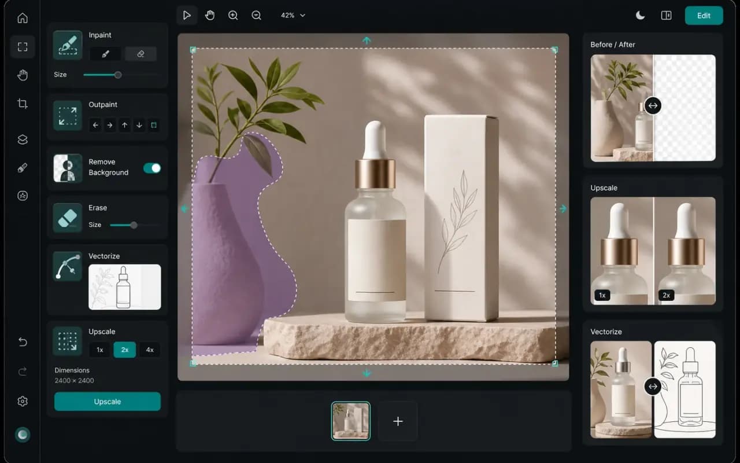Add a new image with plus button
Viewport: 740px width, 463px height.
pyautogui.click(x=398, y=421)
